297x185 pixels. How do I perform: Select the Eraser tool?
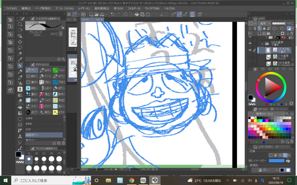(20, 101)
